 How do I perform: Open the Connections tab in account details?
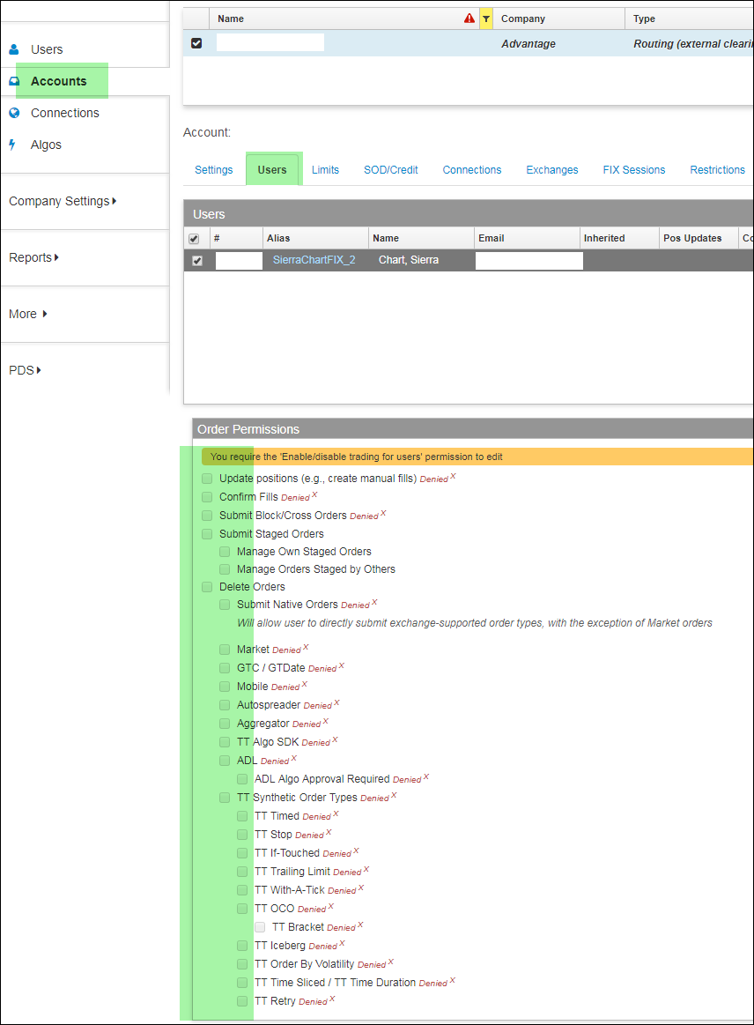coord(472,170)
